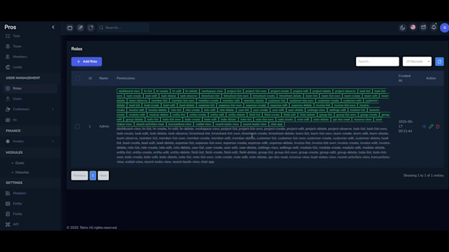Sort by the Name column header

pyautogui.click(x=104, y=78)
